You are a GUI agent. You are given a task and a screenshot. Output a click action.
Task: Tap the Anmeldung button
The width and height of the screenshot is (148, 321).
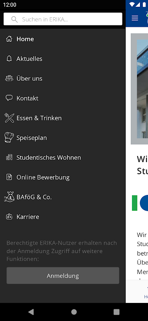coord(63,276)
